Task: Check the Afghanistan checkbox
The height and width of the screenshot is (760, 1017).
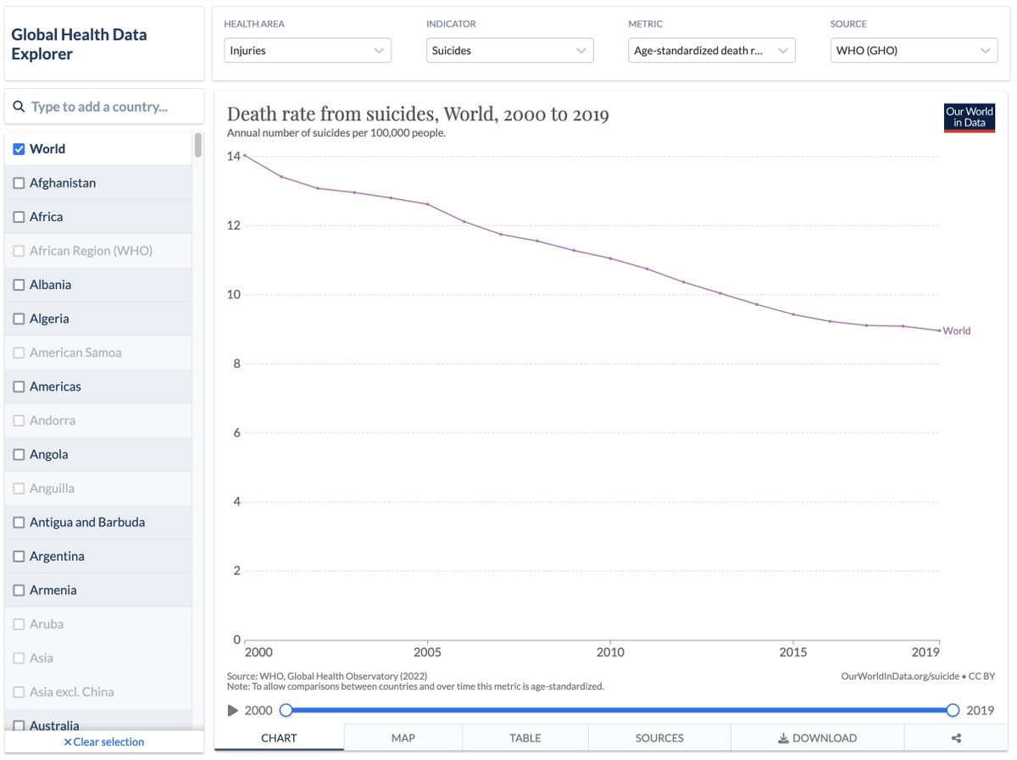Action: click(x=19, y=183)
